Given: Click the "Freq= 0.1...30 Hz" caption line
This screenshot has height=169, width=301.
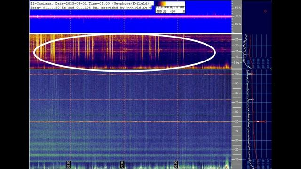Looking at the screenshot, I should point(91,8).
